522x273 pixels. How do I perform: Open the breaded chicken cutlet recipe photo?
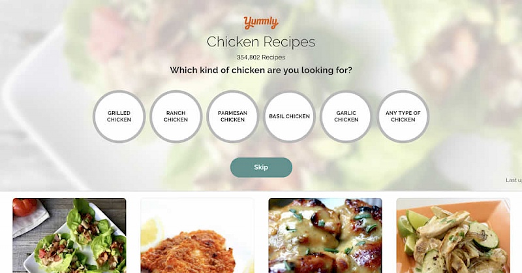[197, 235]
